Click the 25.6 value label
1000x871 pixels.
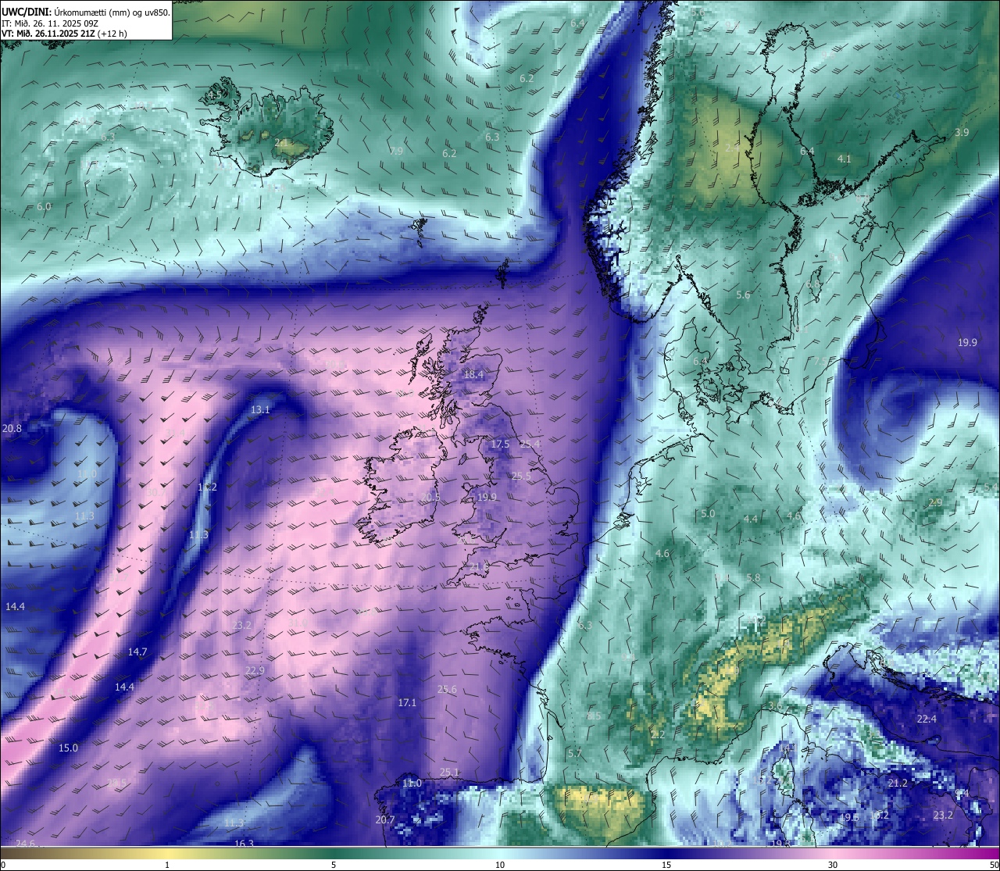click(447, 690)
